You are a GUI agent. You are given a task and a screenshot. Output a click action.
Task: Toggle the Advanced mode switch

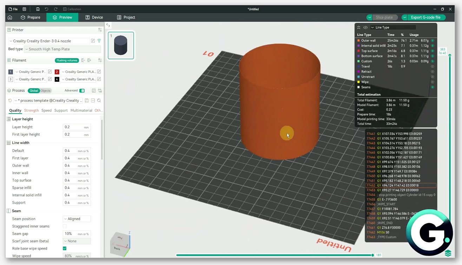pyautogui.click(x=82, y=90)
